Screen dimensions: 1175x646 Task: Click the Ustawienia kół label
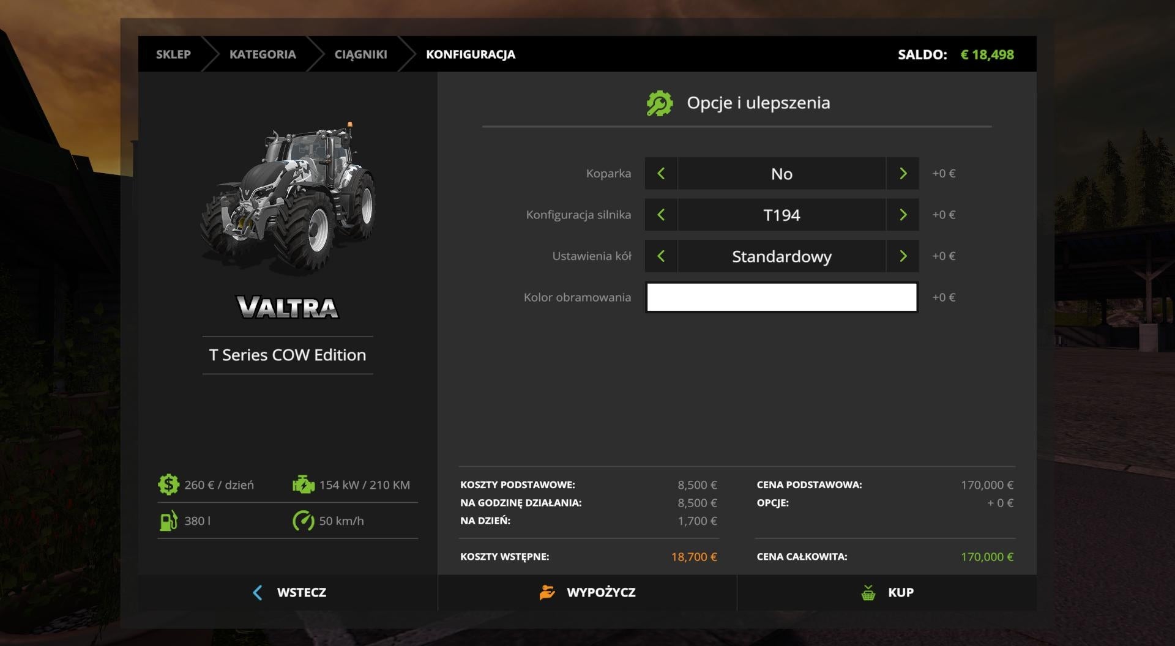pyautogui.click(x=592, y=256)
